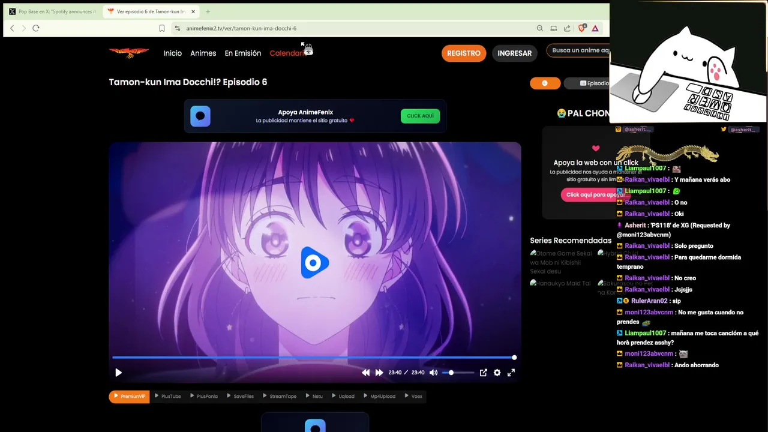768x432 pixels.
Task: Select the Ver episodio 6 de Tamon-kun tab
Action: click(151, 11)
